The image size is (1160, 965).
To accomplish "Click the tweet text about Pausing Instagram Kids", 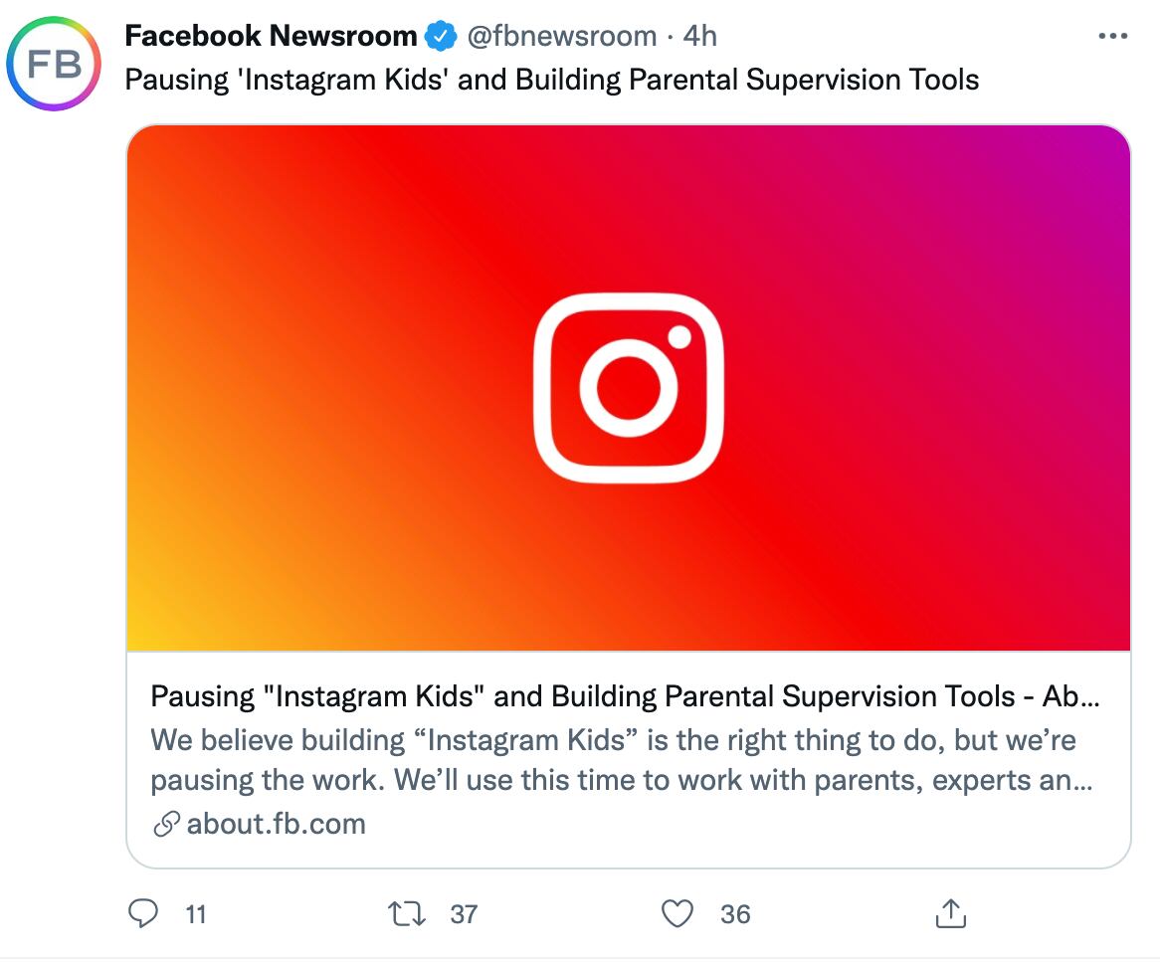I will [552, 80].
